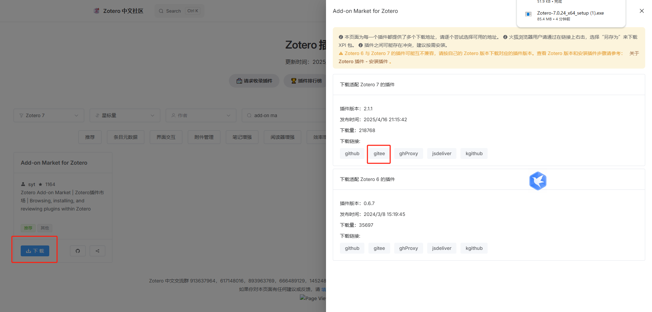Select the 阅读器增强 category tab

283,137
